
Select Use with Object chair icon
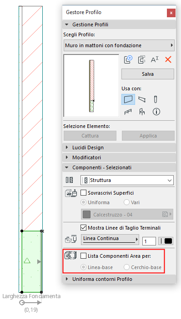point(142,112)
